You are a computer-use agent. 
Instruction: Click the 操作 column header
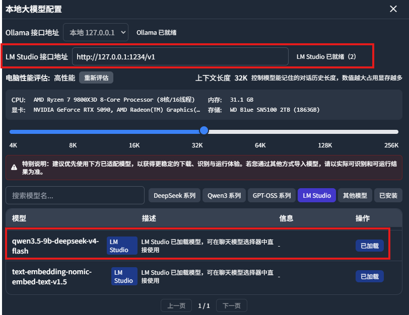[x=362, y=218]
